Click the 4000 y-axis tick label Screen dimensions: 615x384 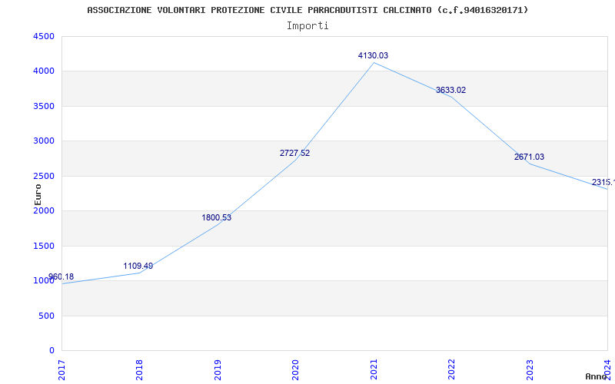[44, 71]
